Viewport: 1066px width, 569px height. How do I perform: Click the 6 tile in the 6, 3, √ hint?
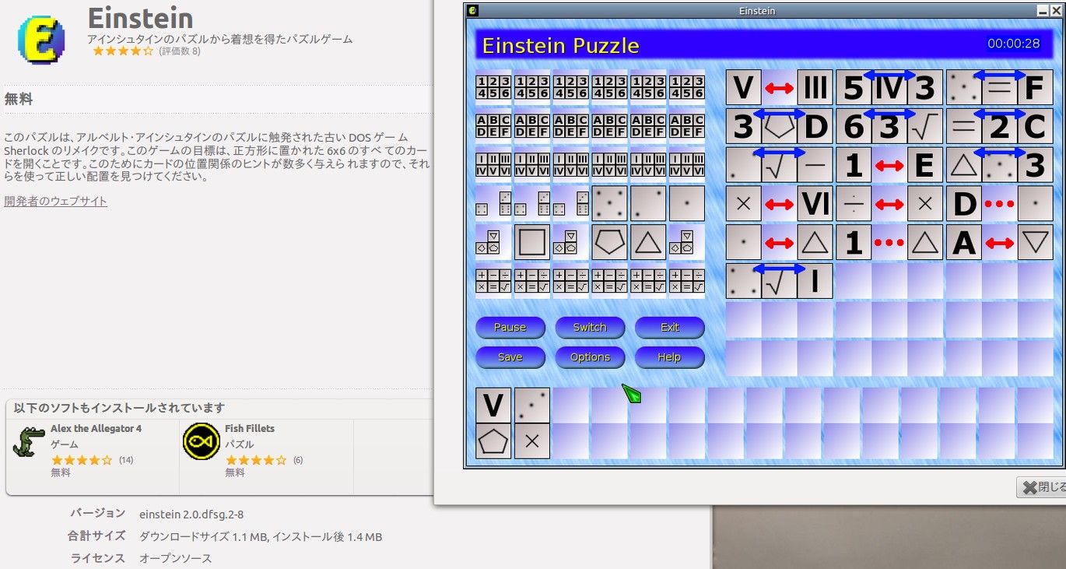(854, 126)
